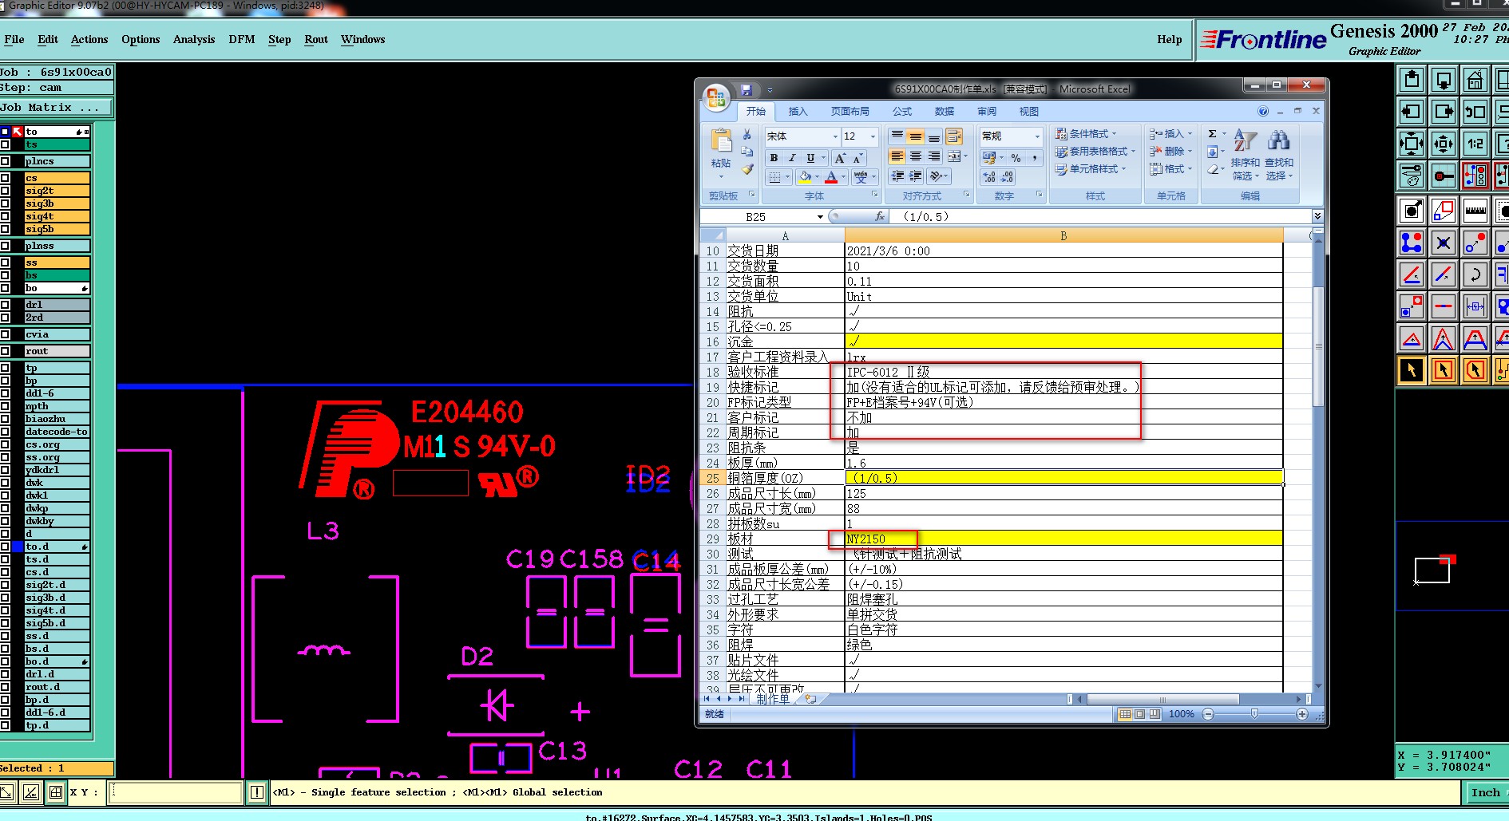Toggle the ss layer checkbox
Viewport: 1509px width, 821px height.
point(6,262)
